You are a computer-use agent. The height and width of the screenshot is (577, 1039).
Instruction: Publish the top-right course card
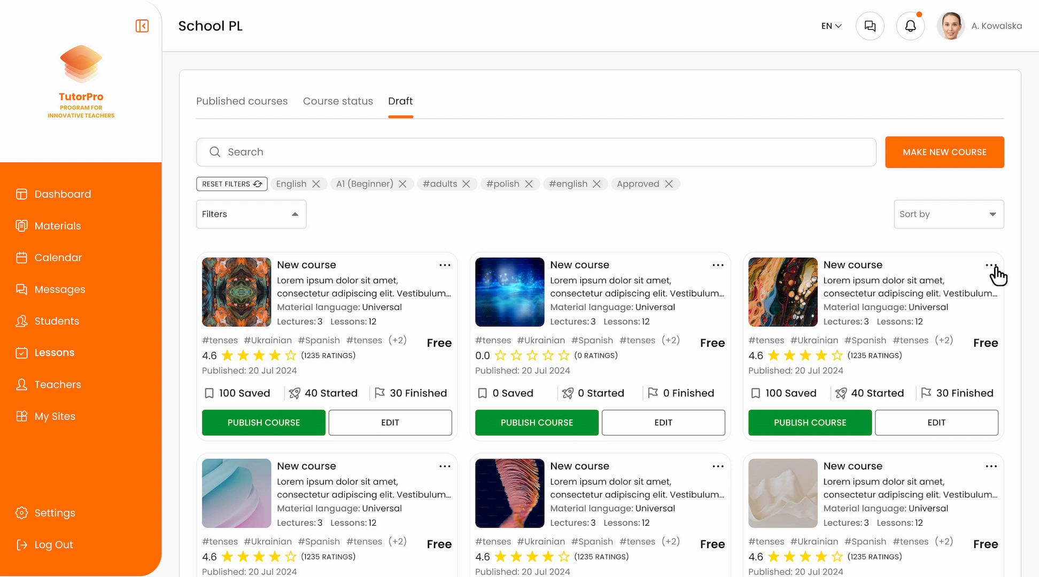point(810,423)
